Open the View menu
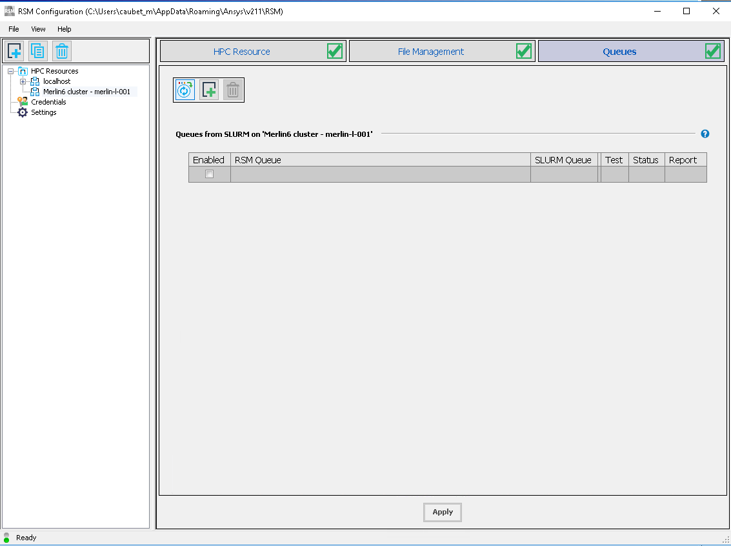Screen dimensions: 731x546 [x=38, y=29]
